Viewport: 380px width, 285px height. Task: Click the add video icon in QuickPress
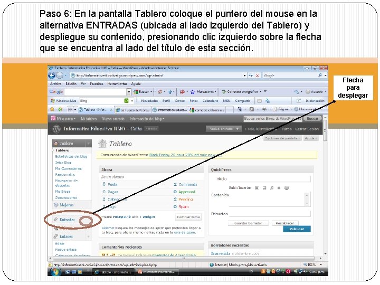click(264, 188)
